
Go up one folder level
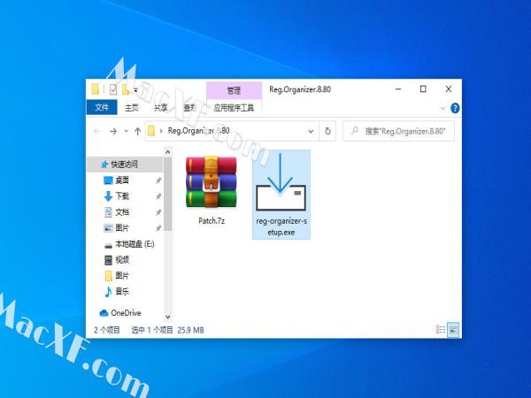tap(137, 131)
